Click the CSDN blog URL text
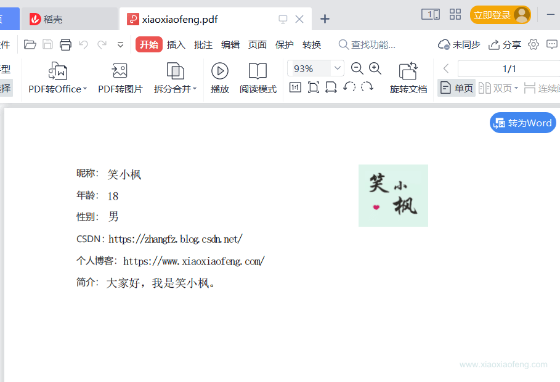Screen dimensions: 560x382 click(x=176, y=239)
